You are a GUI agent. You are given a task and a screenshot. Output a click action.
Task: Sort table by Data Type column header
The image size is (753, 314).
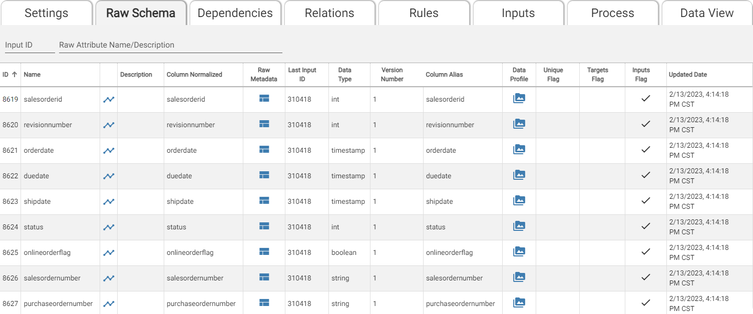click(344, 75)
